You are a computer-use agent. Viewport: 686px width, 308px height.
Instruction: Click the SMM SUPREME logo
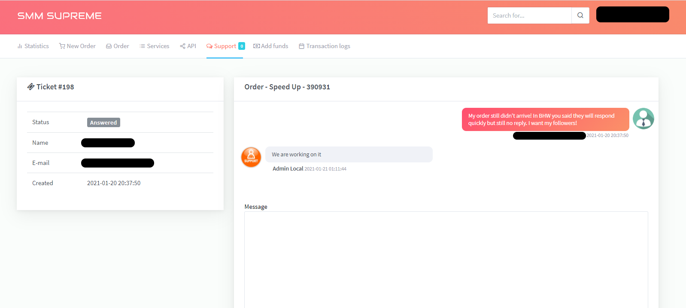click(59, 16)
